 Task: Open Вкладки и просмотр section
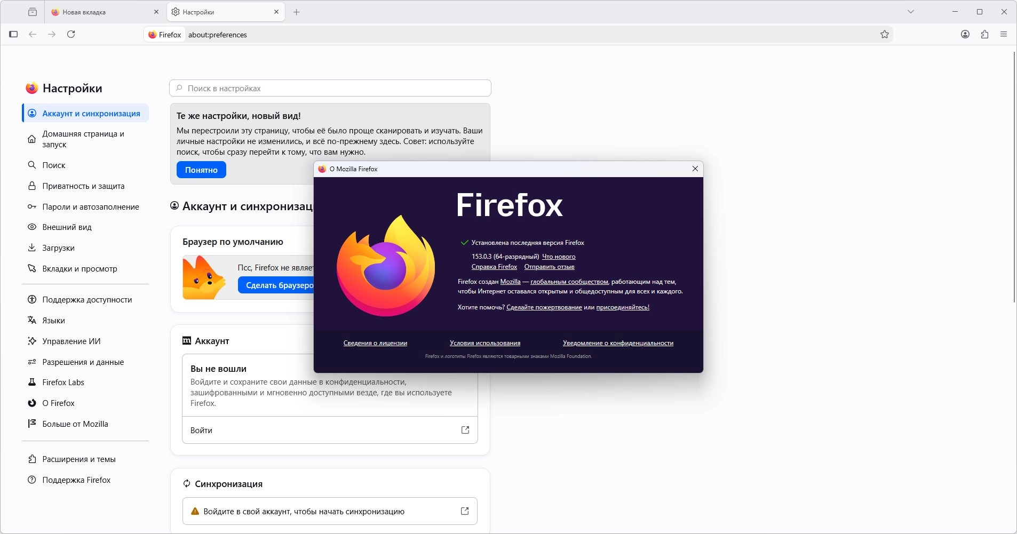coord(85,269)
